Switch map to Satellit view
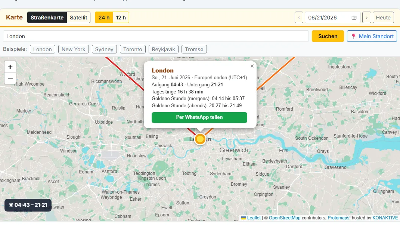The image size is (400, 225). [x=78, y=18]
